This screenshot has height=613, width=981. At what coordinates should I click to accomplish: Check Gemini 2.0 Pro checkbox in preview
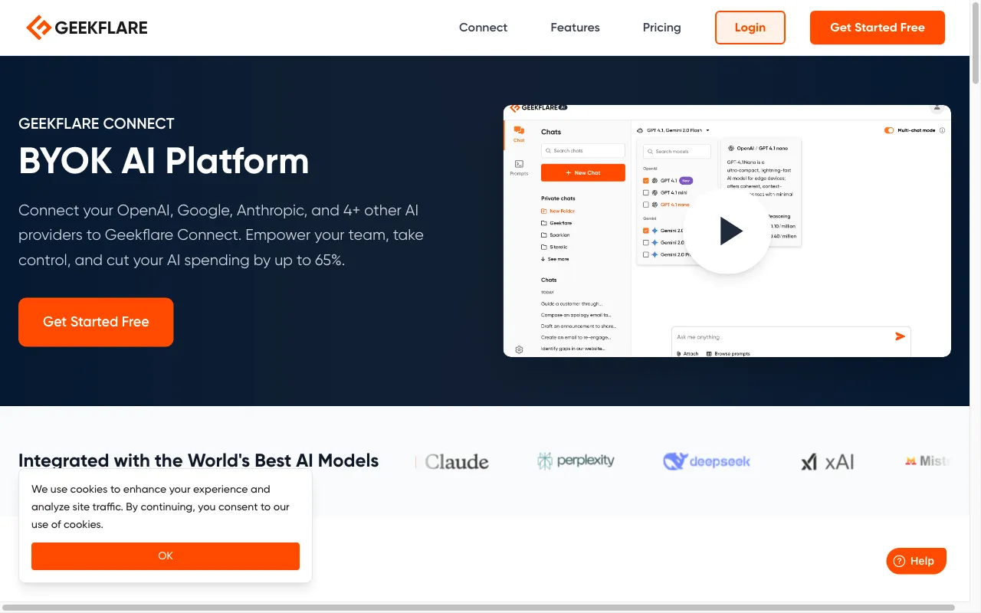[646, 254]
